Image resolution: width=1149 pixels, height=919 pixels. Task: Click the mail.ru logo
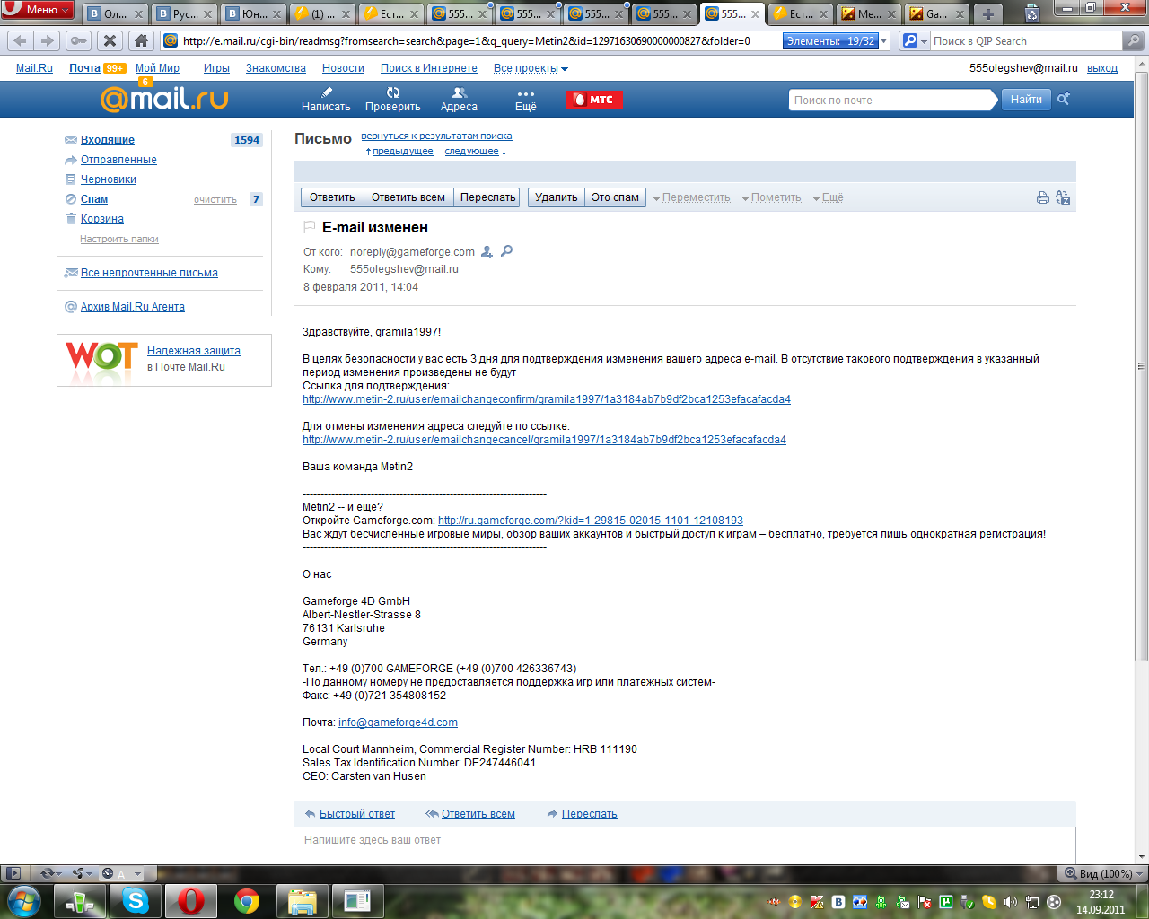[x=164, y=99]
